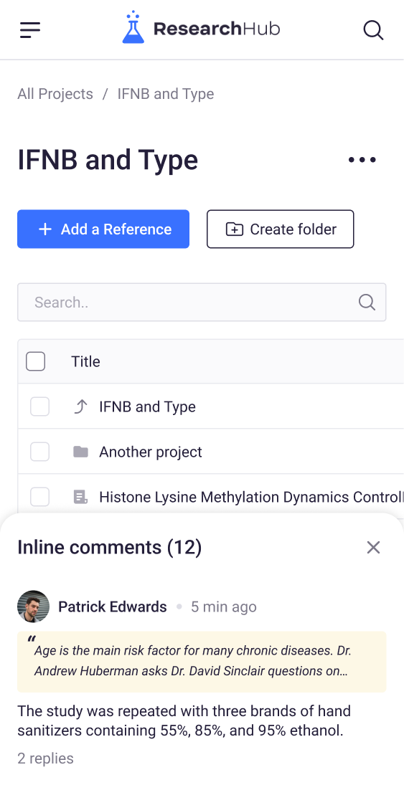Image resolution: width=404 pixels, height=785 pixels.
Task: Open the three-dots project options menu
Action: tap(362, 160)
